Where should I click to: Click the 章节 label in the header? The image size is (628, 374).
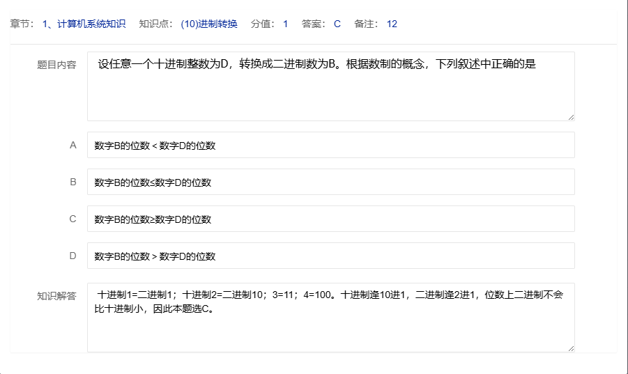tap(22, 24)
